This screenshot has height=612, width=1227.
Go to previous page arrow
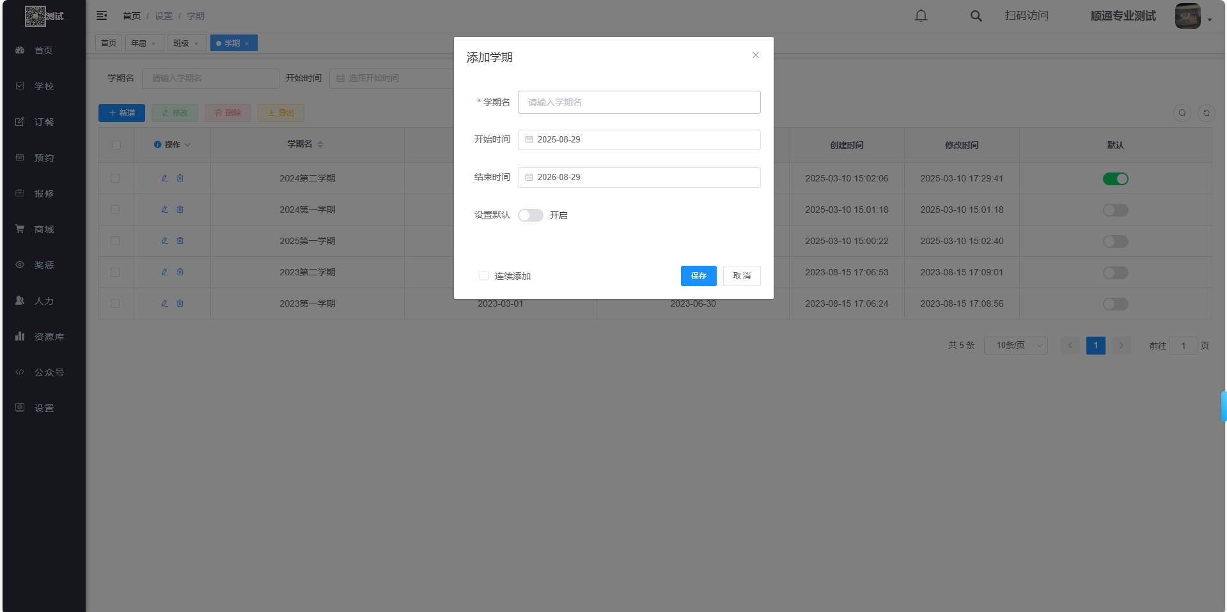(x=1070, y=346)
